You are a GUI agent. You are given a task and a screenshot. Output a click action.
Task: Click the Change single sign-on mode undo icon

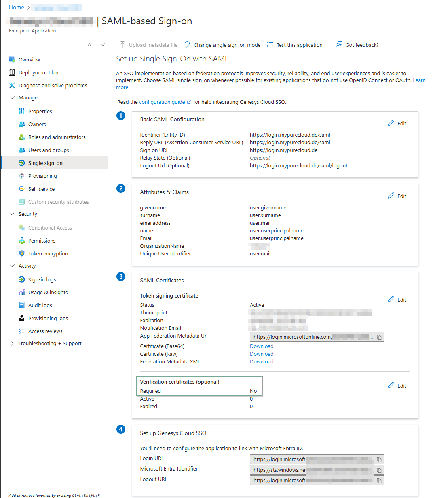[x=187, y=44]
